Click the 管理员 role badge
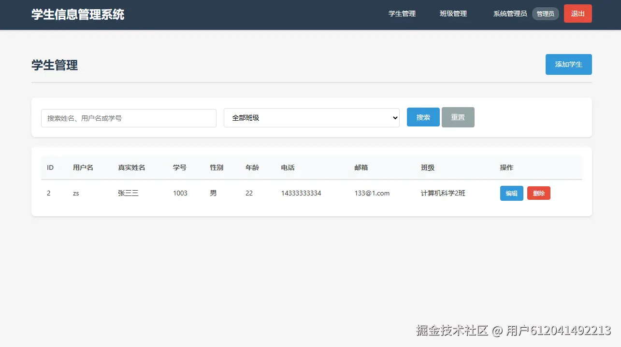Image resolution: width=621 pixels, height=347 pixels. (x=545, y=14)
